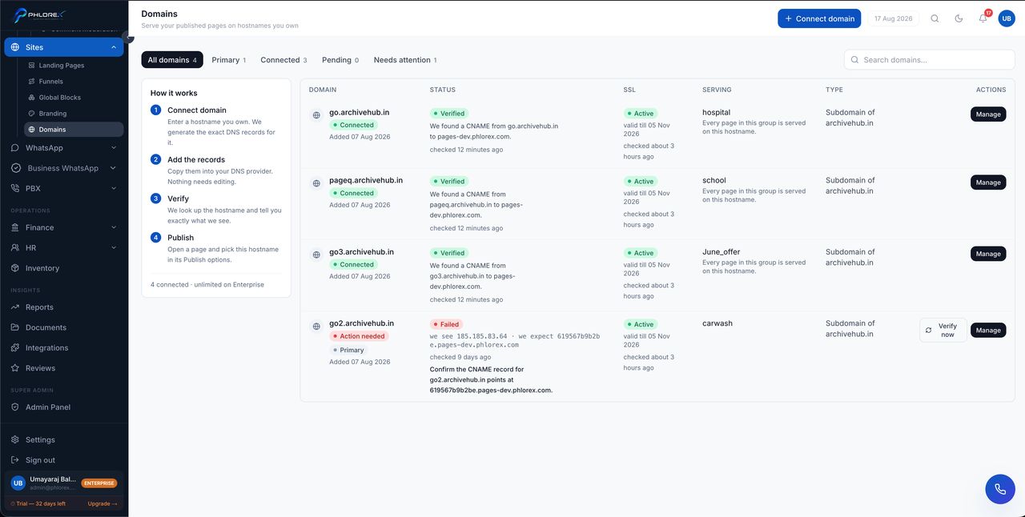The width and height of the screenshot is (1025, 517).
Task: Click the Inventory box icon
Action: (x=15, y=268)
